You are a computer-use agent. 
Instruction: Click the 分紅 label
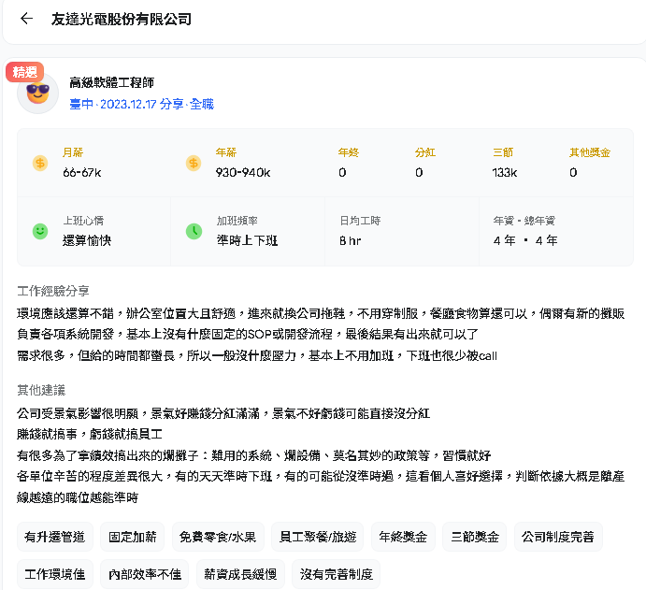(x=425, y=152)
